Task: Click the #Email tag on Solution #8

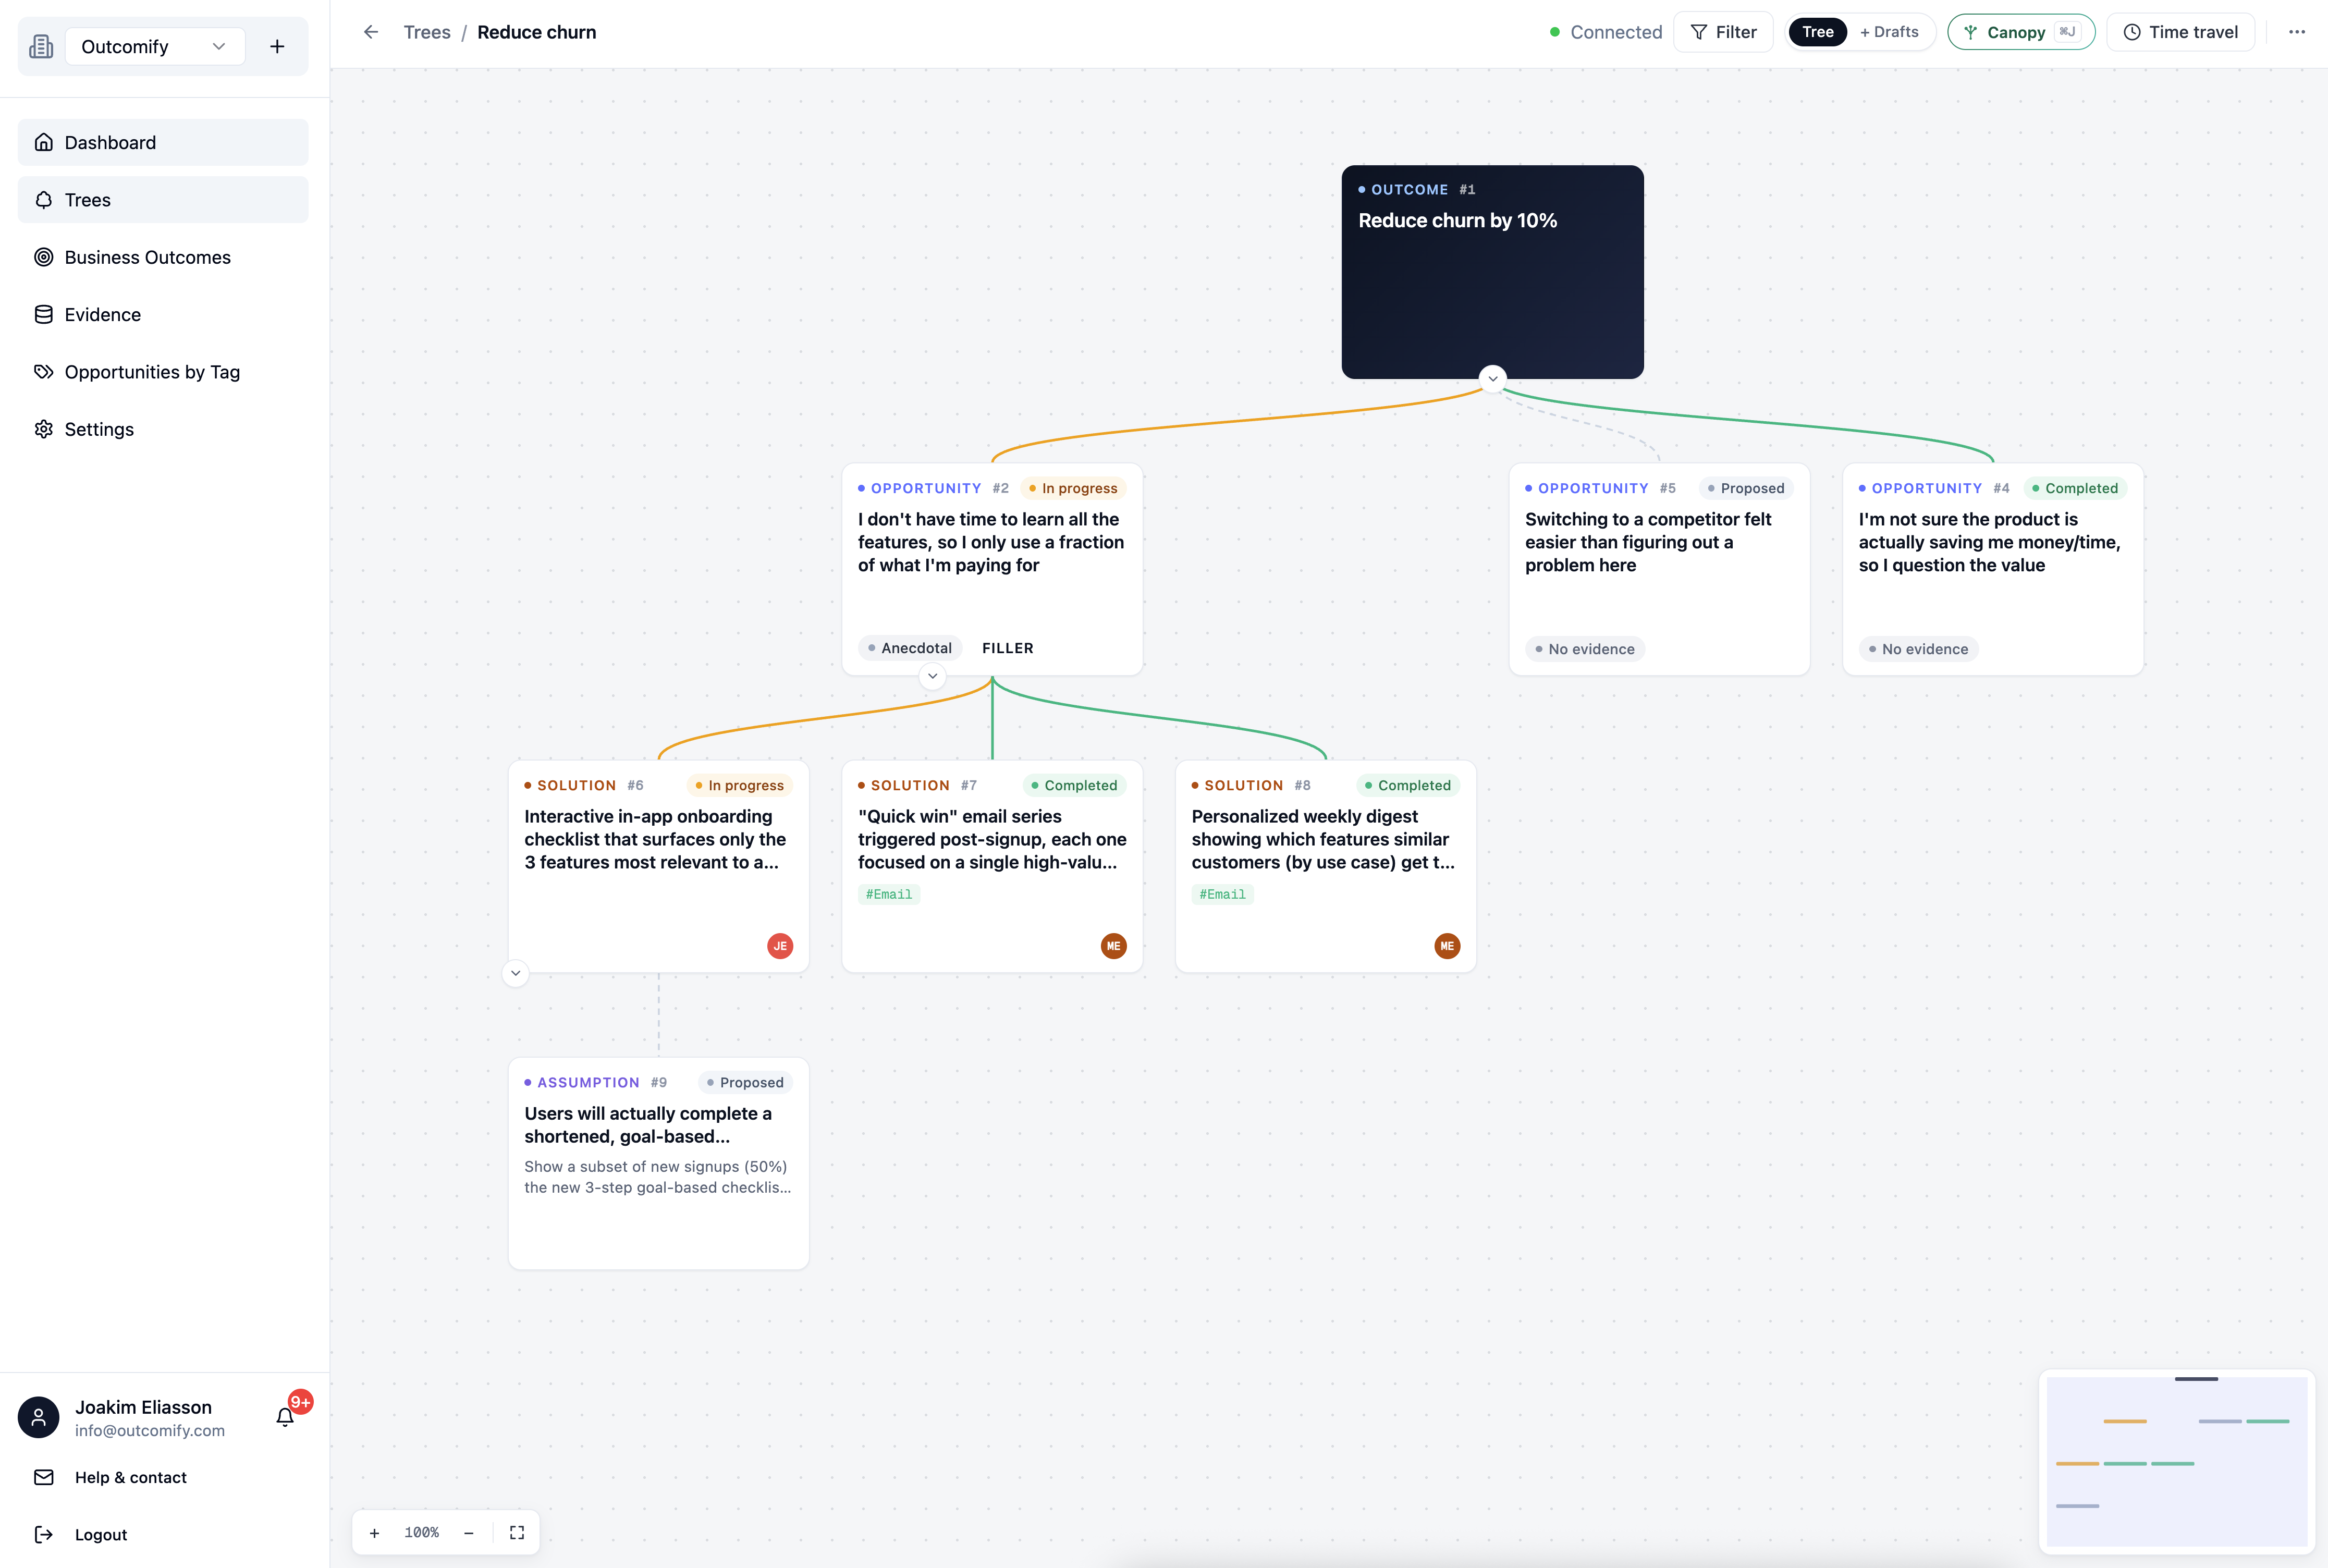Action: [x=1222, y=894]
